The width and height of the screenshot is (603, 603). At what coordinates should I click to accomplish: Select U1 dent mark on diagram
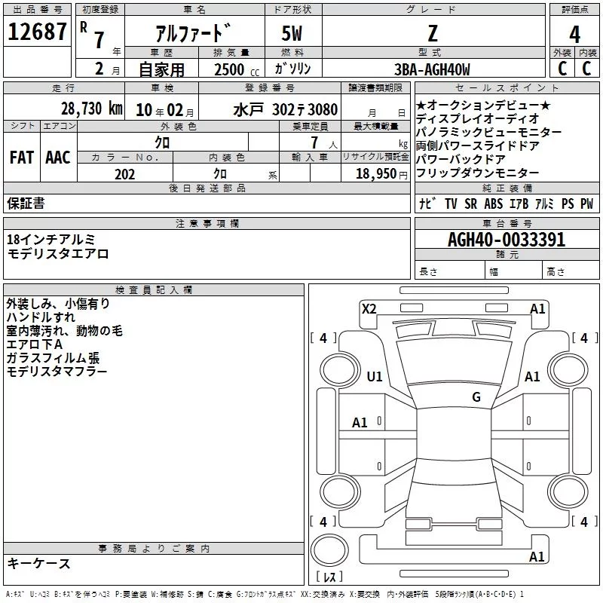pyautogui.click(x=375, y=376)
